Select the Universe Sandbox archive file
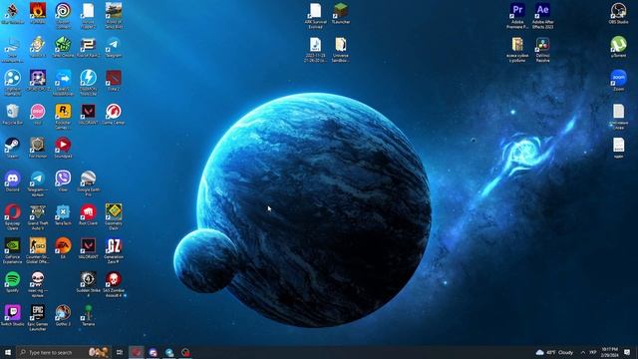Screen dimensions: 638x359 click(x=341, y=49)
